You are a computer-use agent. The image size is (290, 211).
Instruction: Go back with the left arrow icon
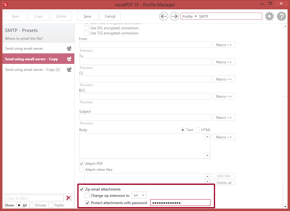tap(164, 17)
